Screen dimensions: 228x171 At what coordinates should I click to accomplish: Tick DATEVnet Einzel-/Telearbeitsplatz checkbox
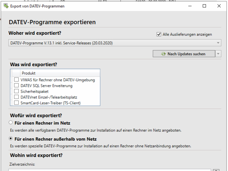click(16, 97)
